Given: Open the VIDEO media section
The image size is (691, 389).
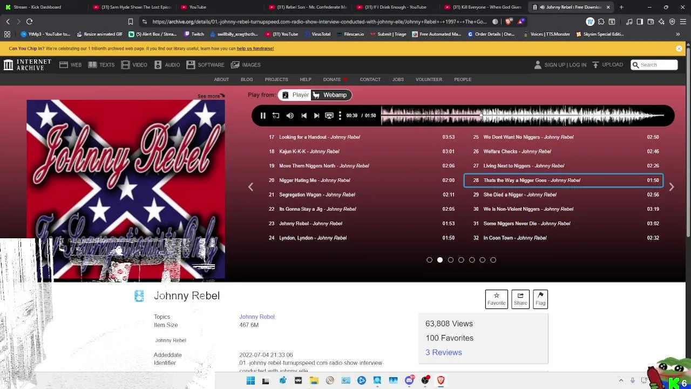Looking at the screenshot, I should 134,65.
